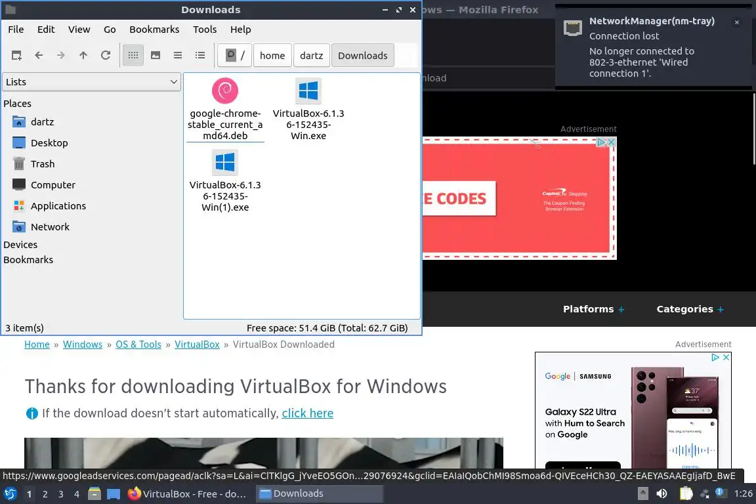
Task: Go forward using the right arrow toolbar icon
Action: click(61, 56)
